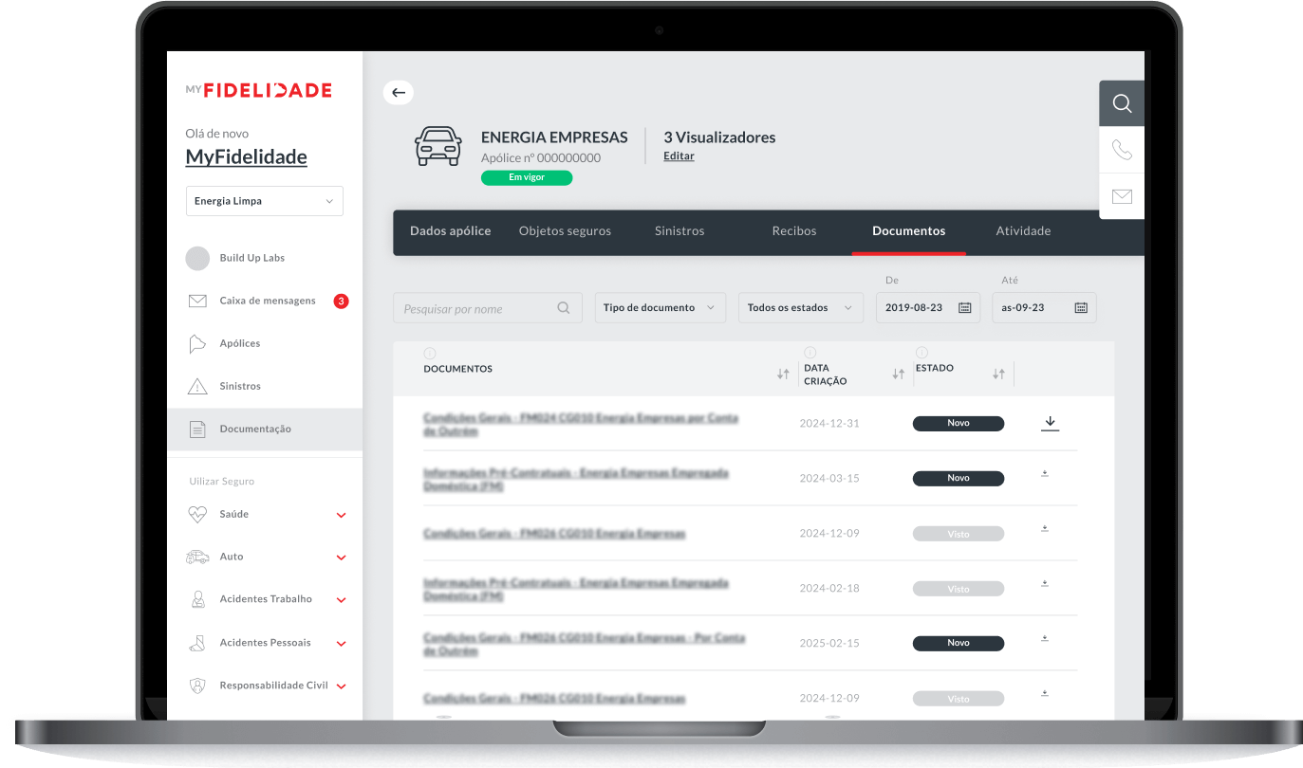The width and height of the screenshot is (1303, 768).
Task: Click the back arrow button
Action: coord(399,92)
